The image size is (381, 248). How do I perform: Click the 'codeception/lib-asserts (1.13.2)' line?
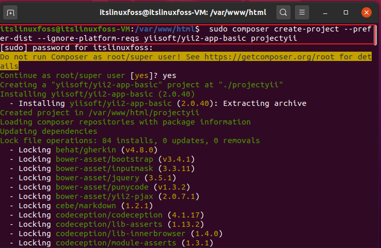click(107, 224)
